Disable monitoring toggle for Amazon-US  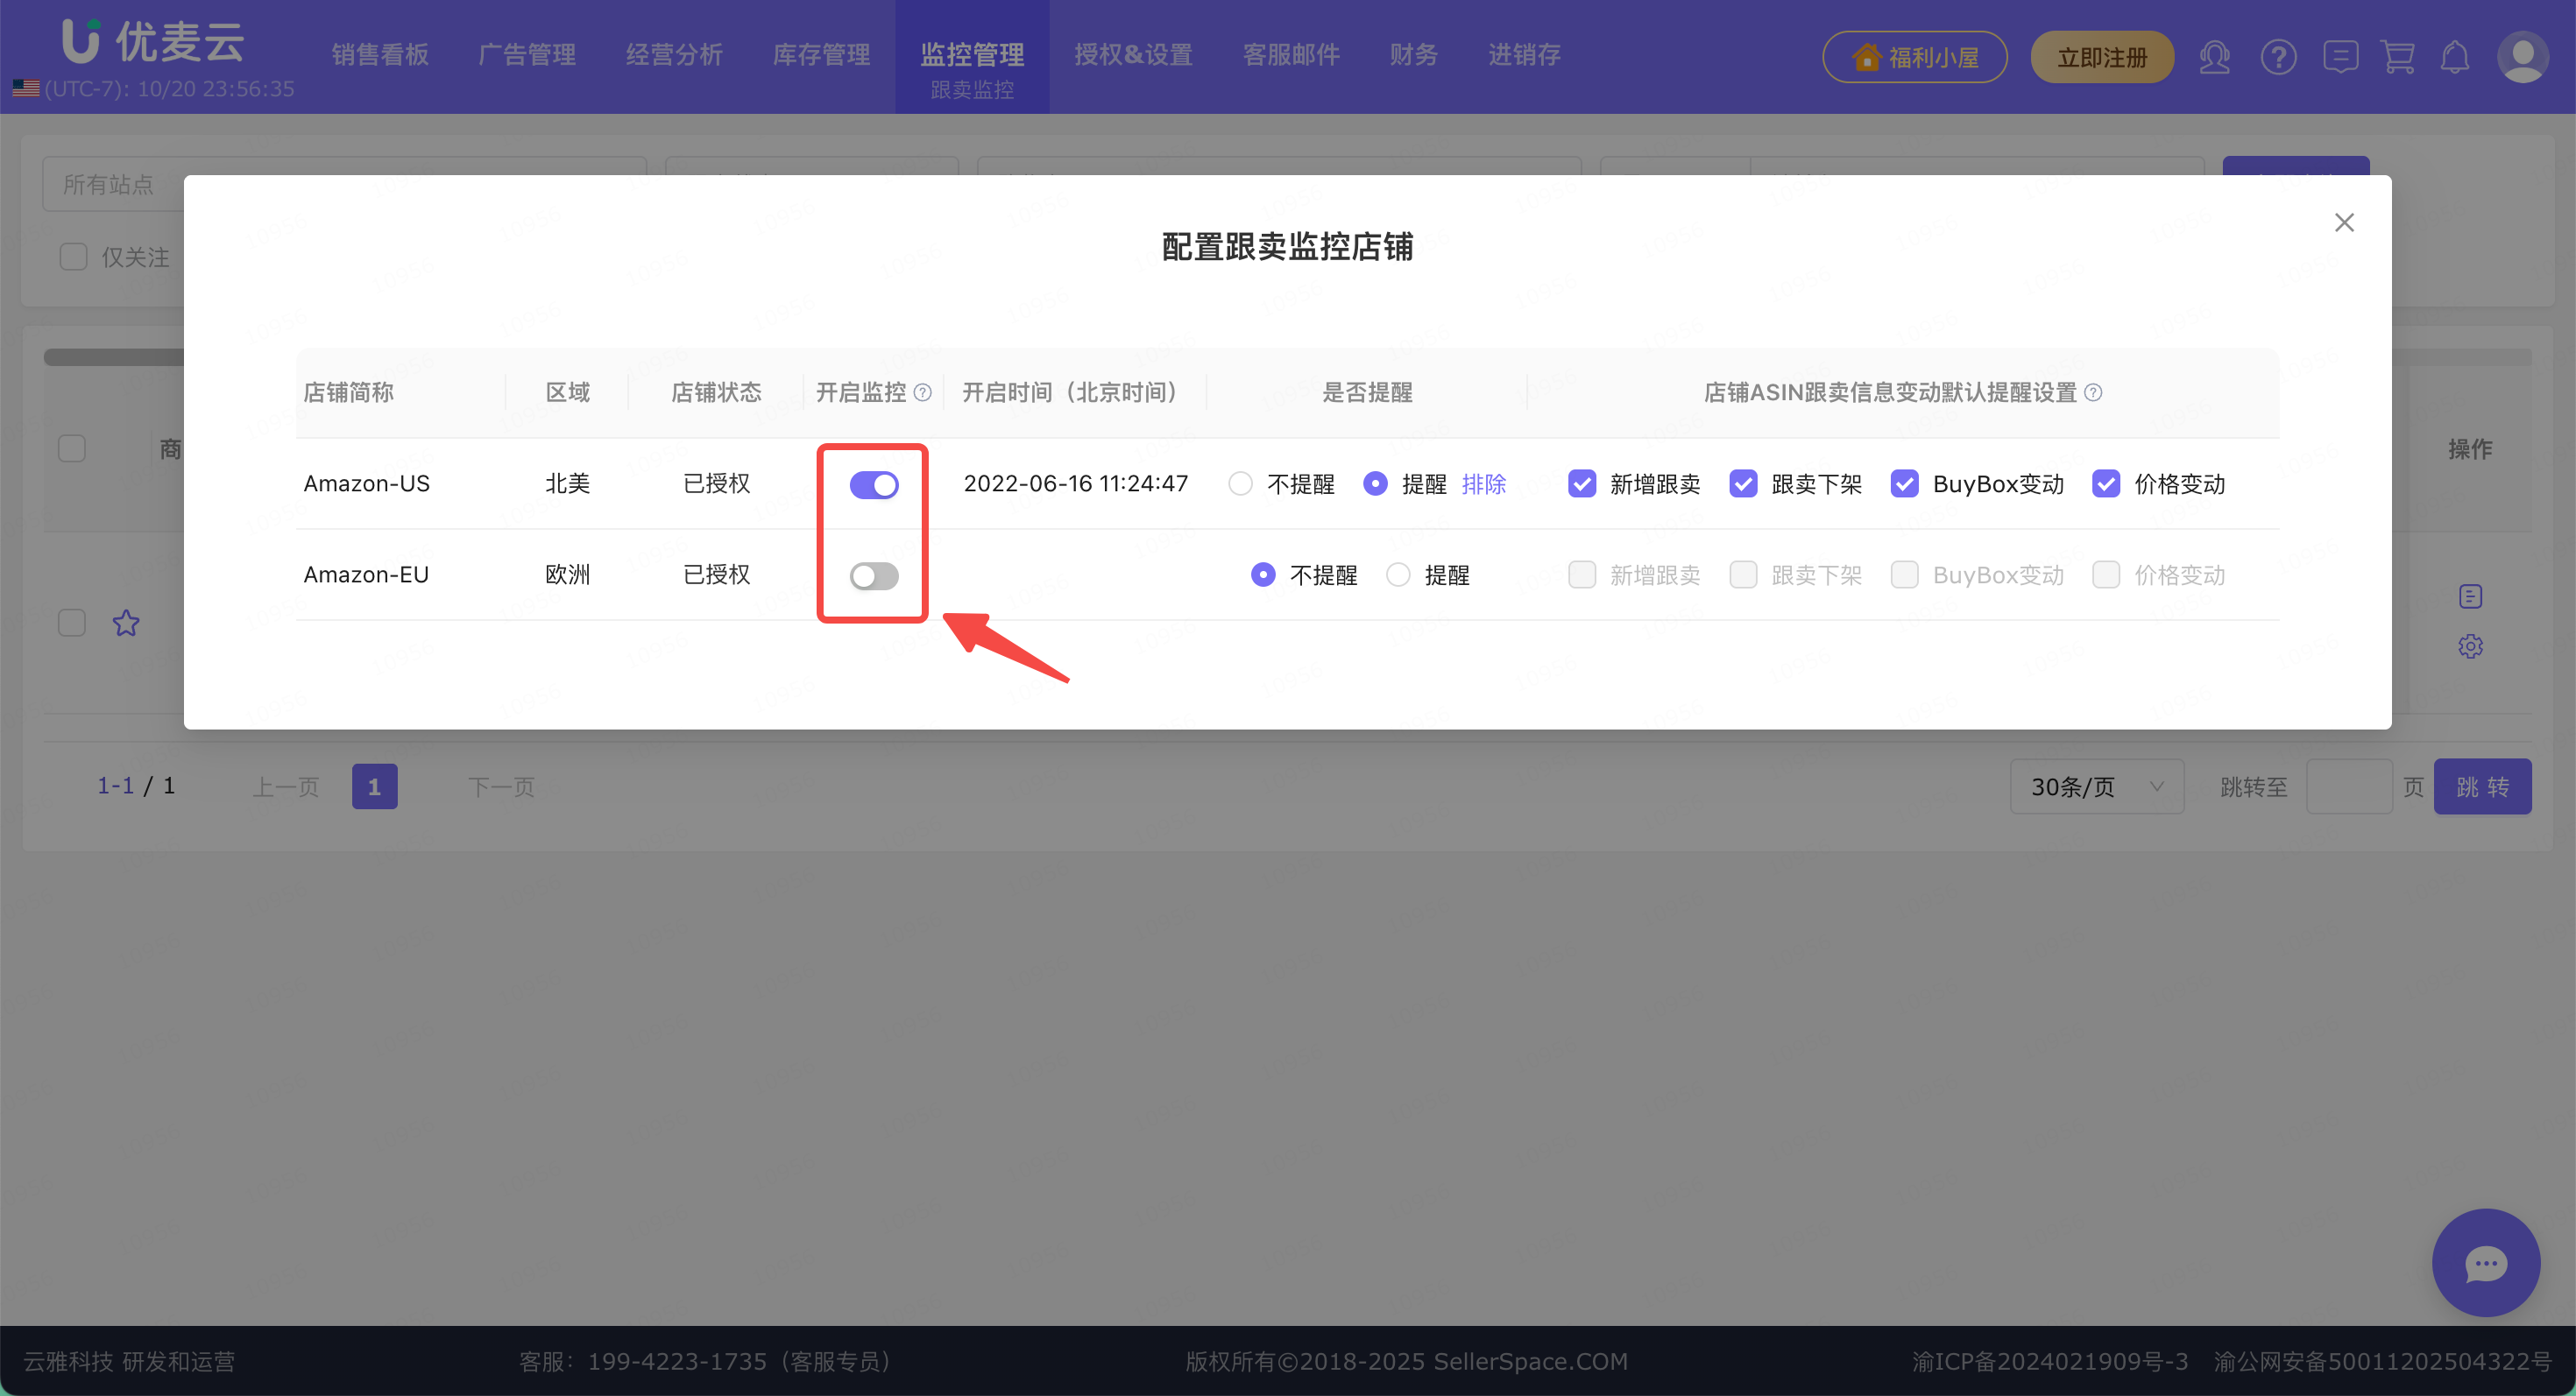[x=873, y=484]
